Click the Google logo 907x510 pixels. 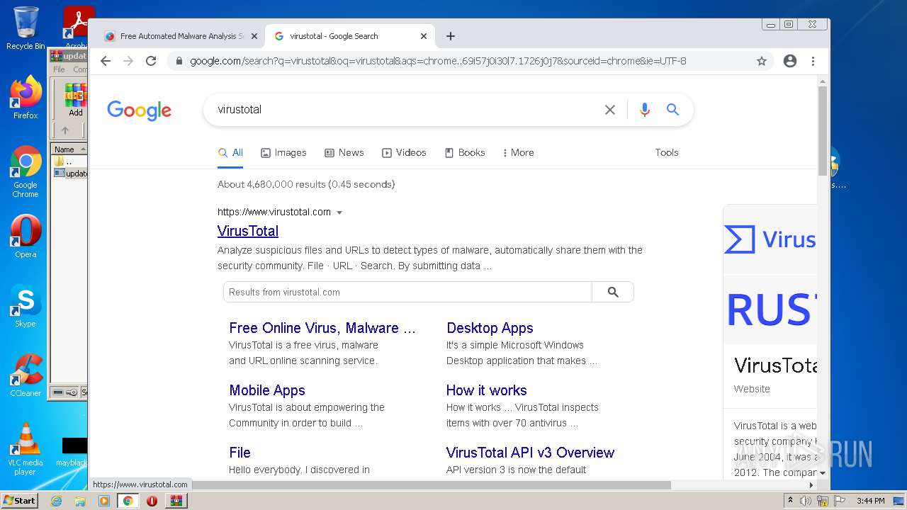point(140,110)
